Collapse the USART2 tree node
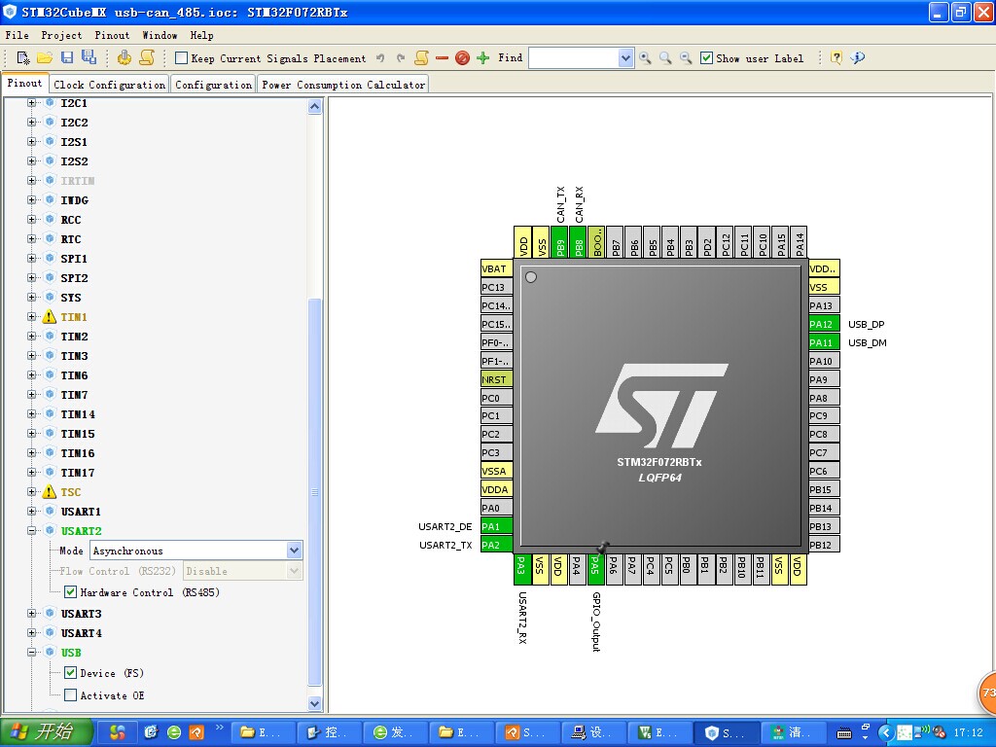Image resolution: width=996 pixels, height=747 pixels. 31,530
